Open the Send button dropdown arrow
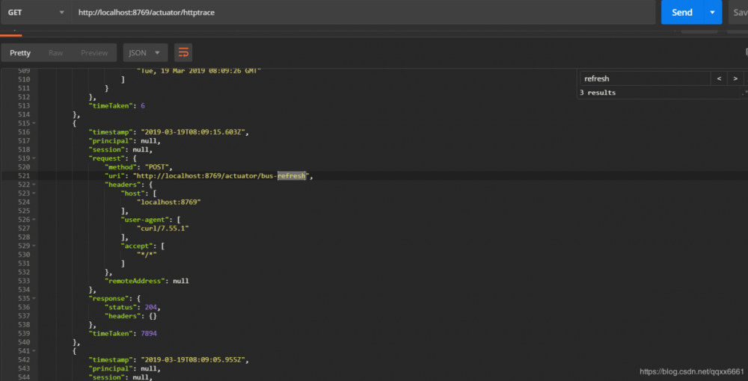 point(713,12)
